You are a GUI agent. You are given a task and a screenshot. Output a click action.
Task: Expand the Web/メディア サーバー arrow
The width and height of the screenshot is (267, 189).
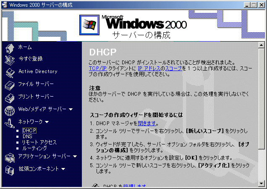click(71, 109)
